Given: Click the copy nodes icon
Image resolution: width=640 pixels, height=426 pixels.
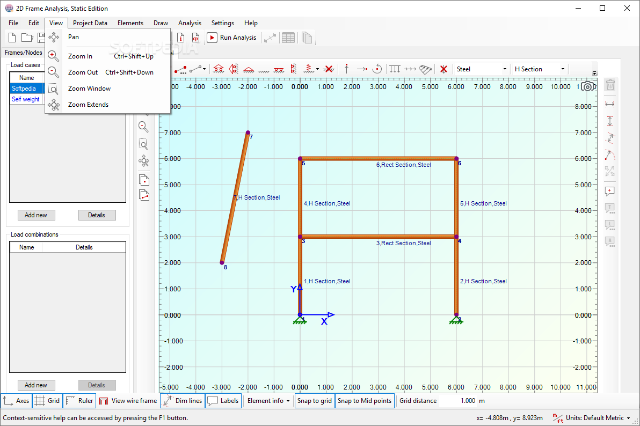Looking at the screenshot, I should click(144, 180).
